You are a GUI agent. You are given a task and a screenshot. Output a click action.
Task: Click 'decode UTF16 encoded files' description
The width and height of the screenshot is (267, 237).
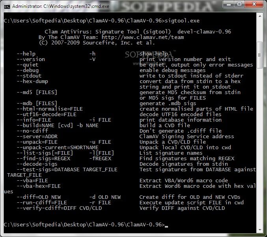point(181,115)
